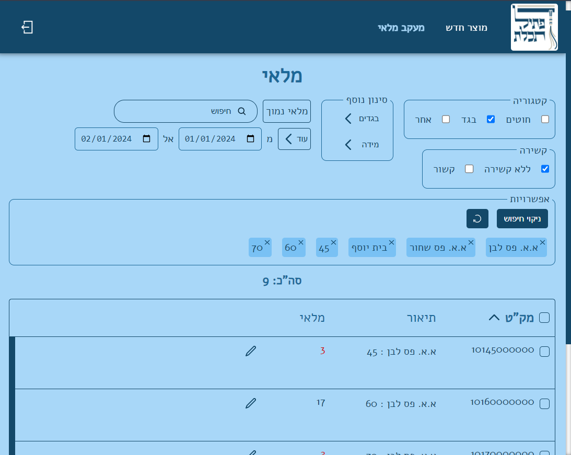Image resolution: width=571 pixels, height=455 pixels.
Task: Click SKU text 10160000000
Action: [x=502, y=402]
